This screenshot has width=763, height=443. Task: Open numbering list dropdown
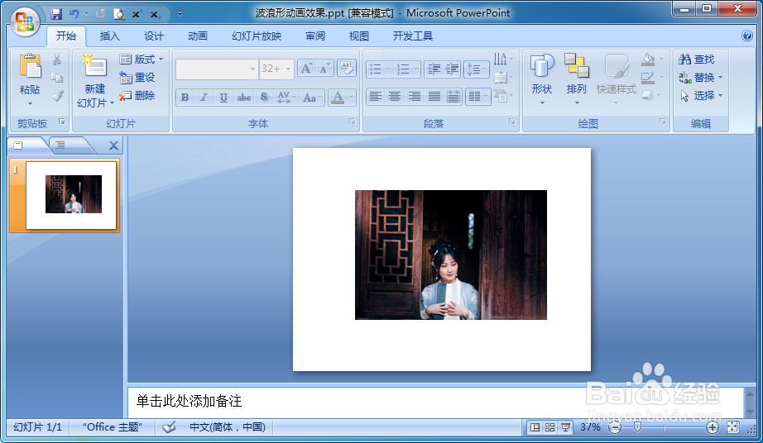click(x=416, y=69)
